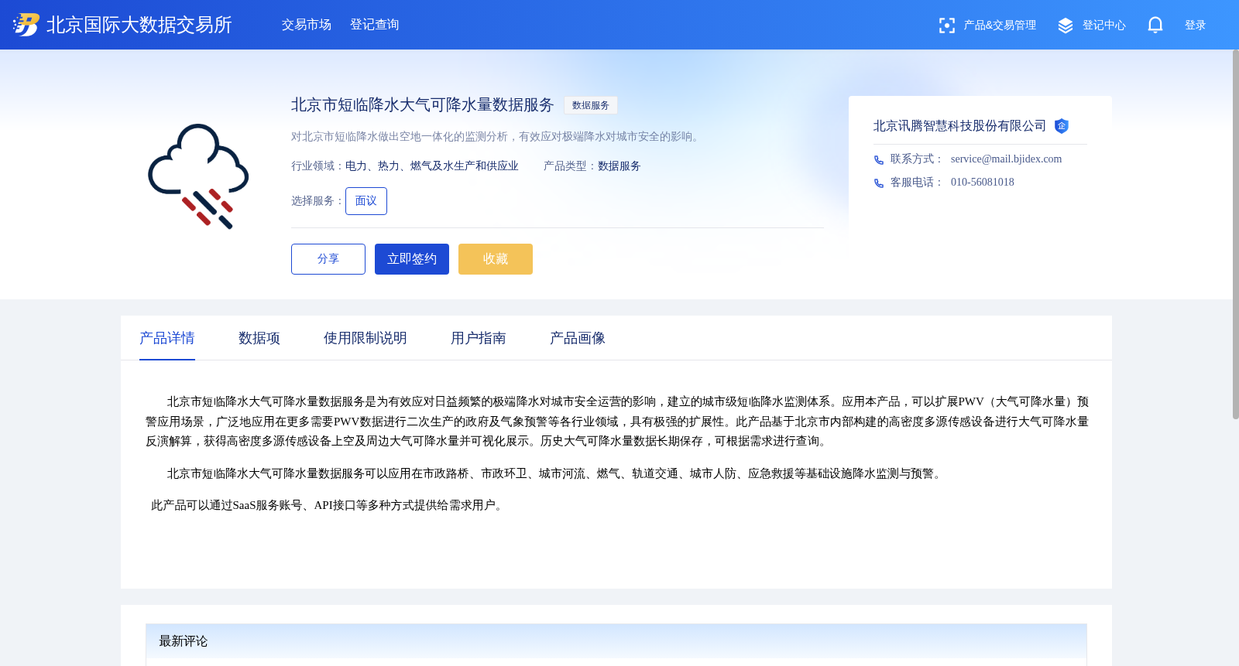
Task: Click the 收藏 favorite button
Action: (496, 259)
